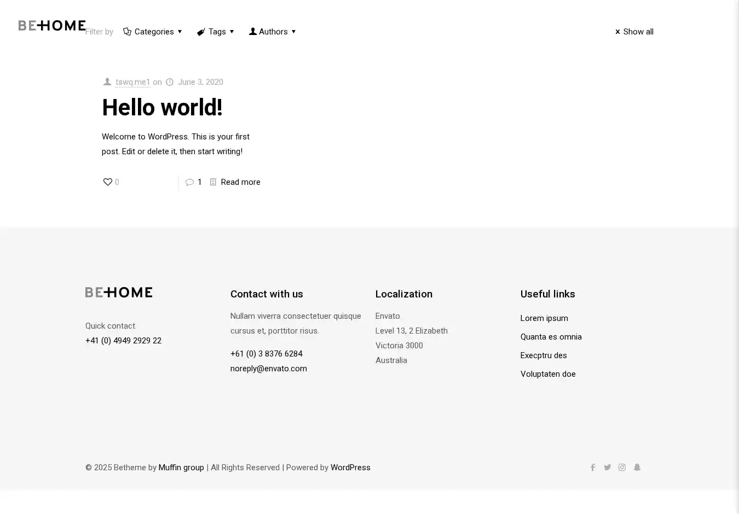
Task: Open the Hello world! post title
Action: [x=162, y=108]
